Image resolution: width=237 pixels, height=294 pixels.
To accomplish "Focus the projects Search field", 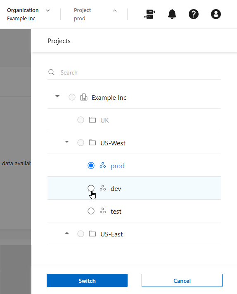I will (x=134, y=72).
